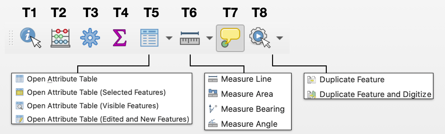Select the Measure ruler tool icon

[189, 38]
